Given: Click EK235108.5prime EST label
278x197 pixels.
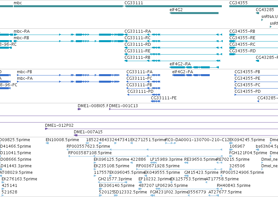Looking at the screenshot, I should coord(111,166).
